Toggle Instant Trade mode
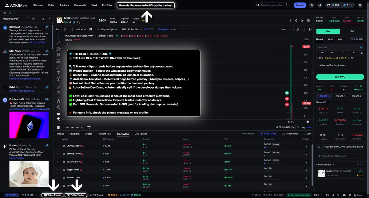 (269, 134)
